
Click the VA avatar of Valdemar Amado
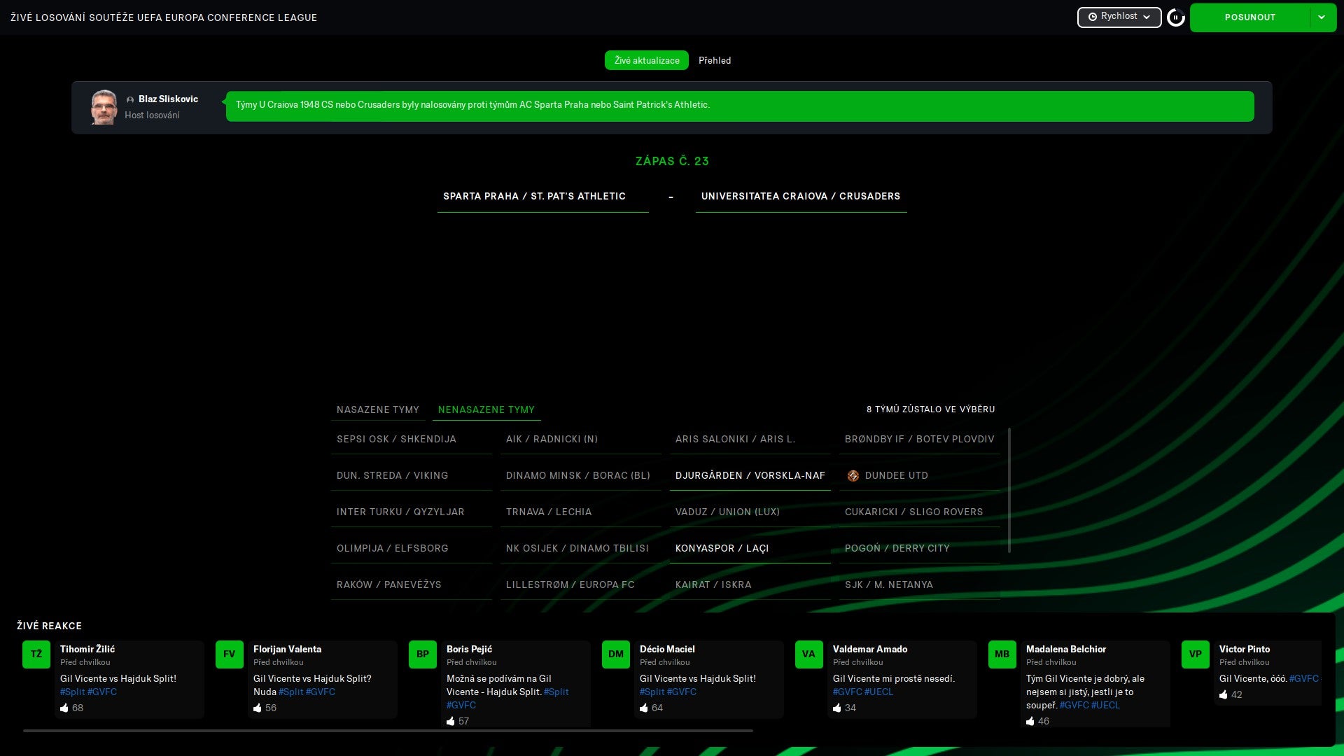[x=809, y=654]
